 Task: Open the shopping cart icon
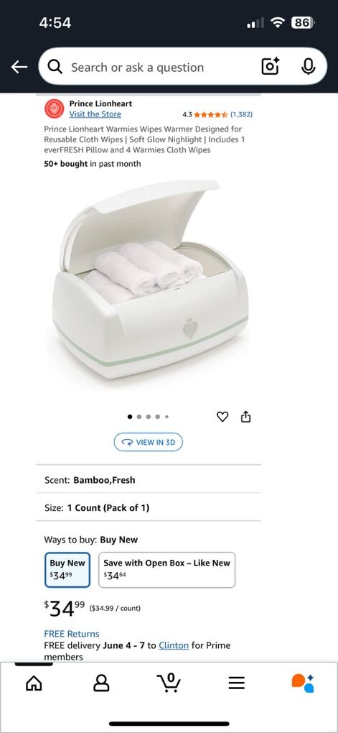[x=169, y=683]
